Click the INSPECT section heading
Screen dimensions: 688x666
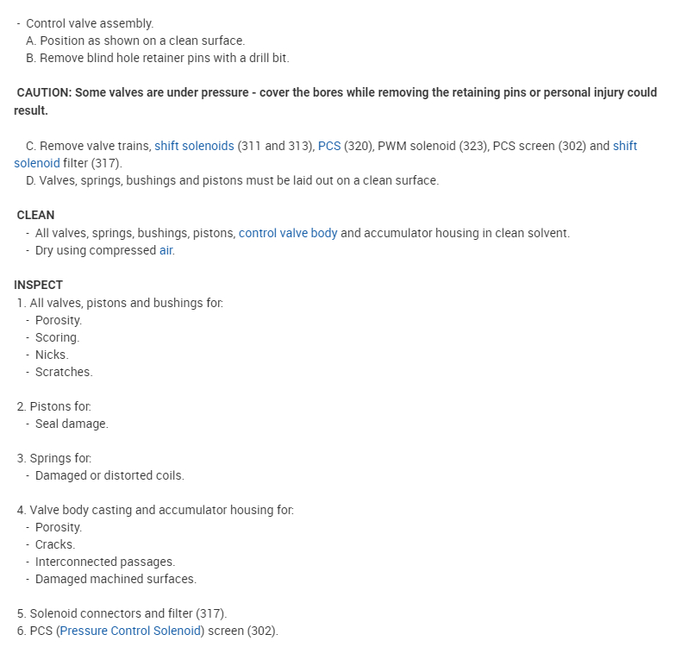pos(38,285)
